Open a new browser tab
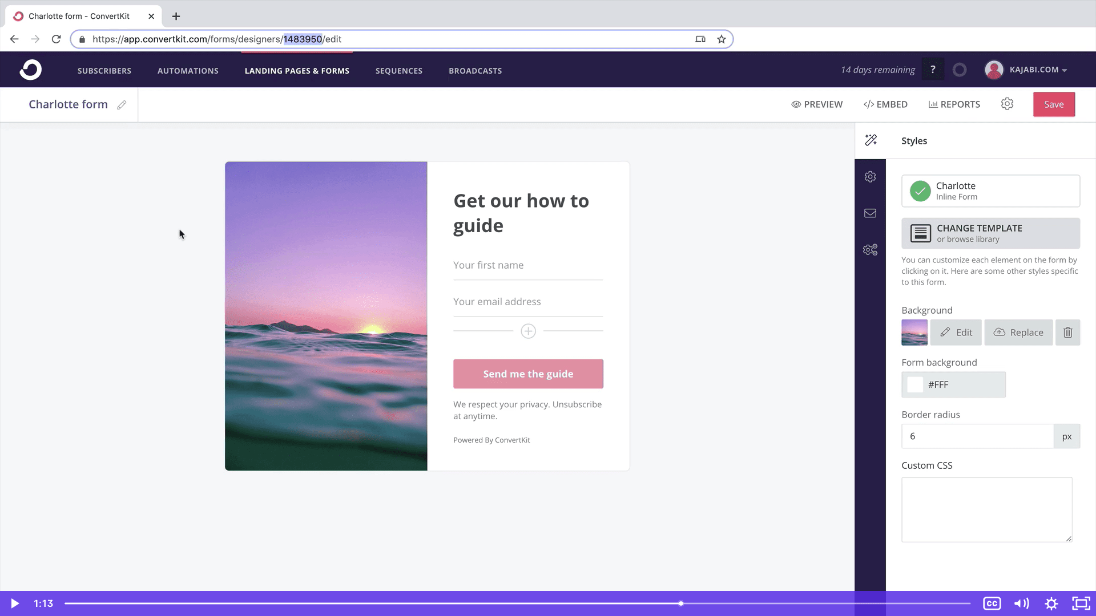The width and height of the screenshot is (1096, 616). [x=176, y=16]
